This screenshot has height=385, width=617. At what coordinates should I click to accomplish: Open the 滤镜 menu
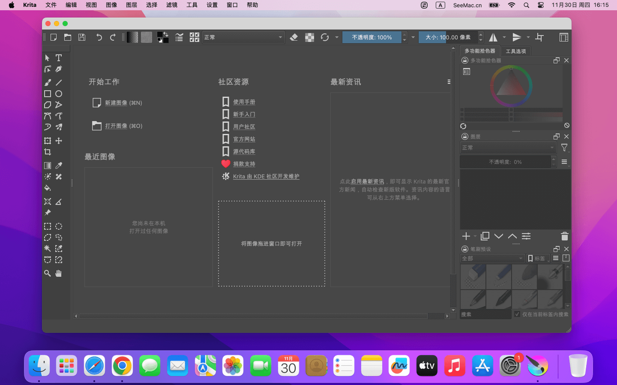pyautogui.click(x=171, y=5)
